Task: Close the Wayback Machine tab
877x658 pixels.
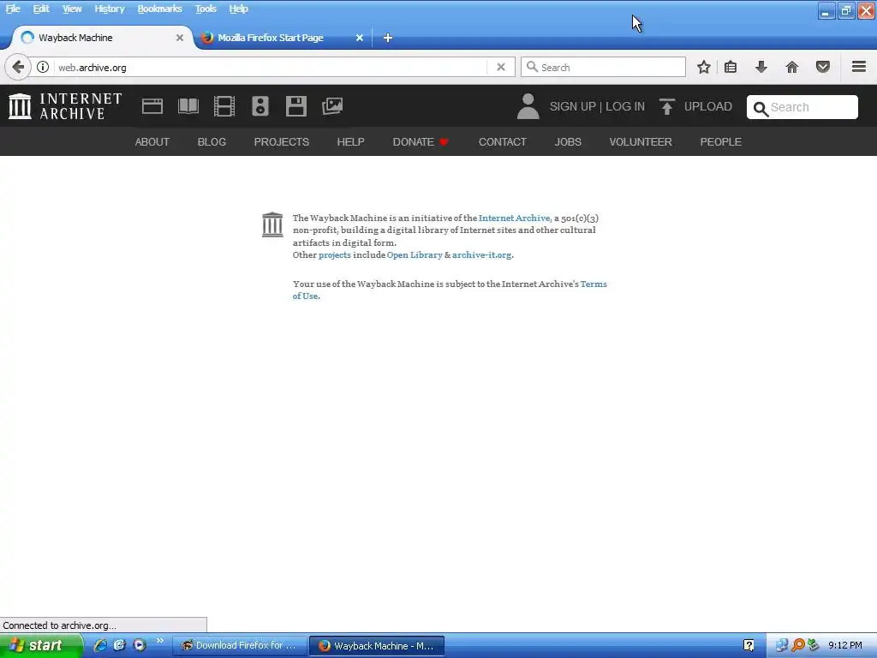Action: tap(180, 38)
